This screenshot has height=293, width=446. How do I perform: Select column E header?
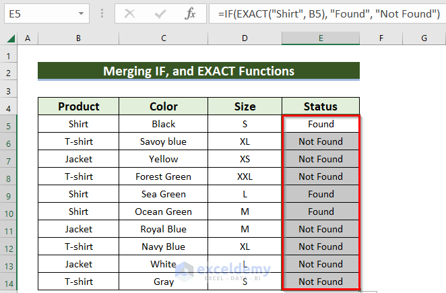(321, 39)
